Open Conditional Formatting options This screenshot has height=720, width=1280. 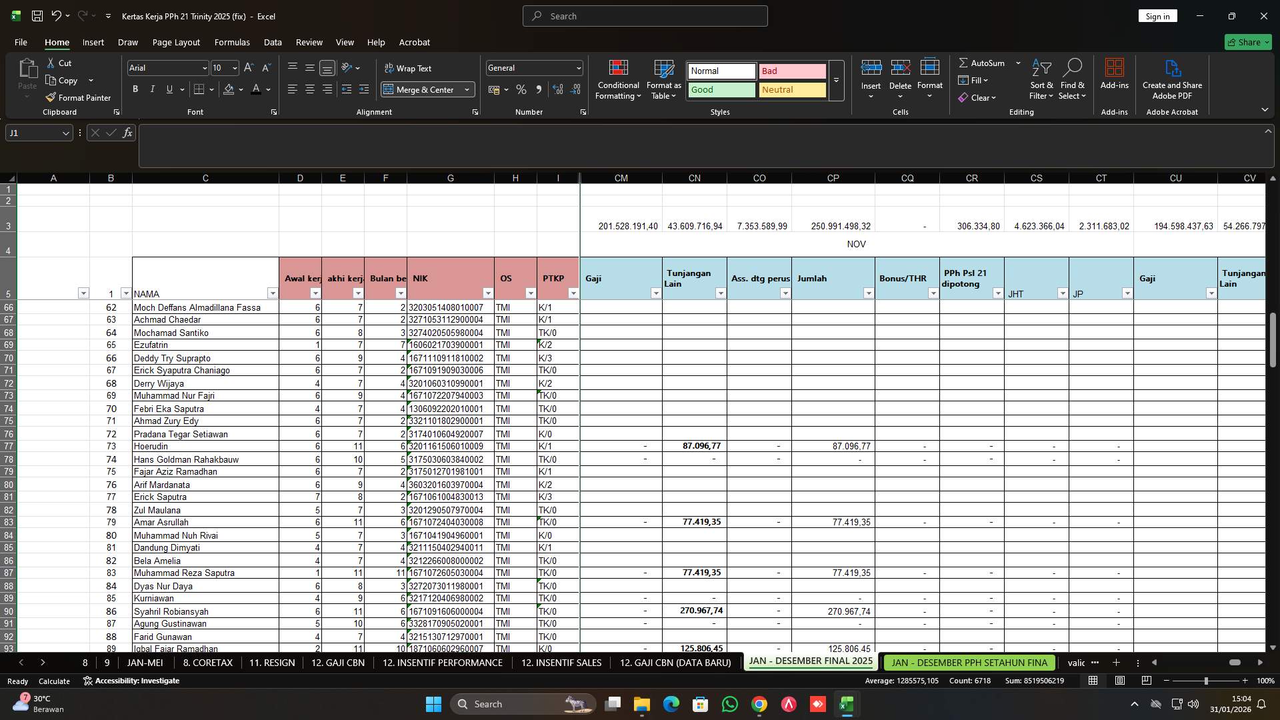tap(618, 80)
